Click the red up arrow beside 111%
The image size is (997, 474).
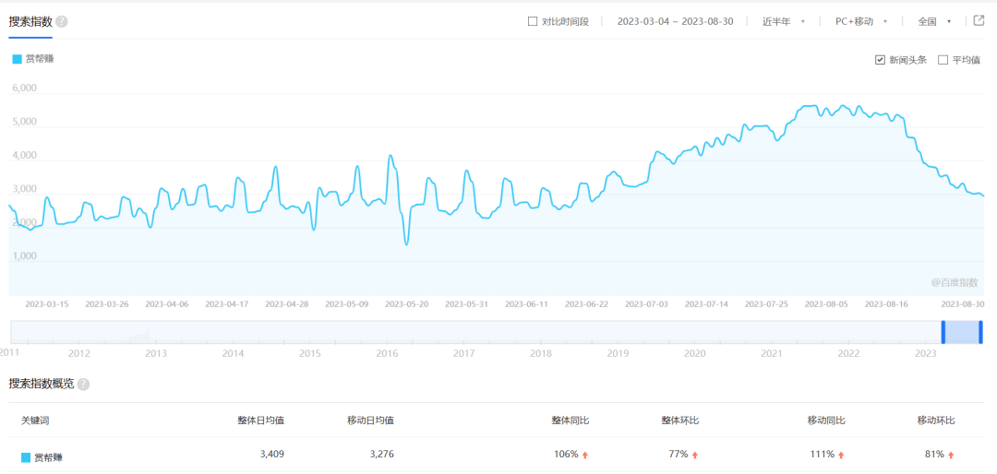point(841,455)
